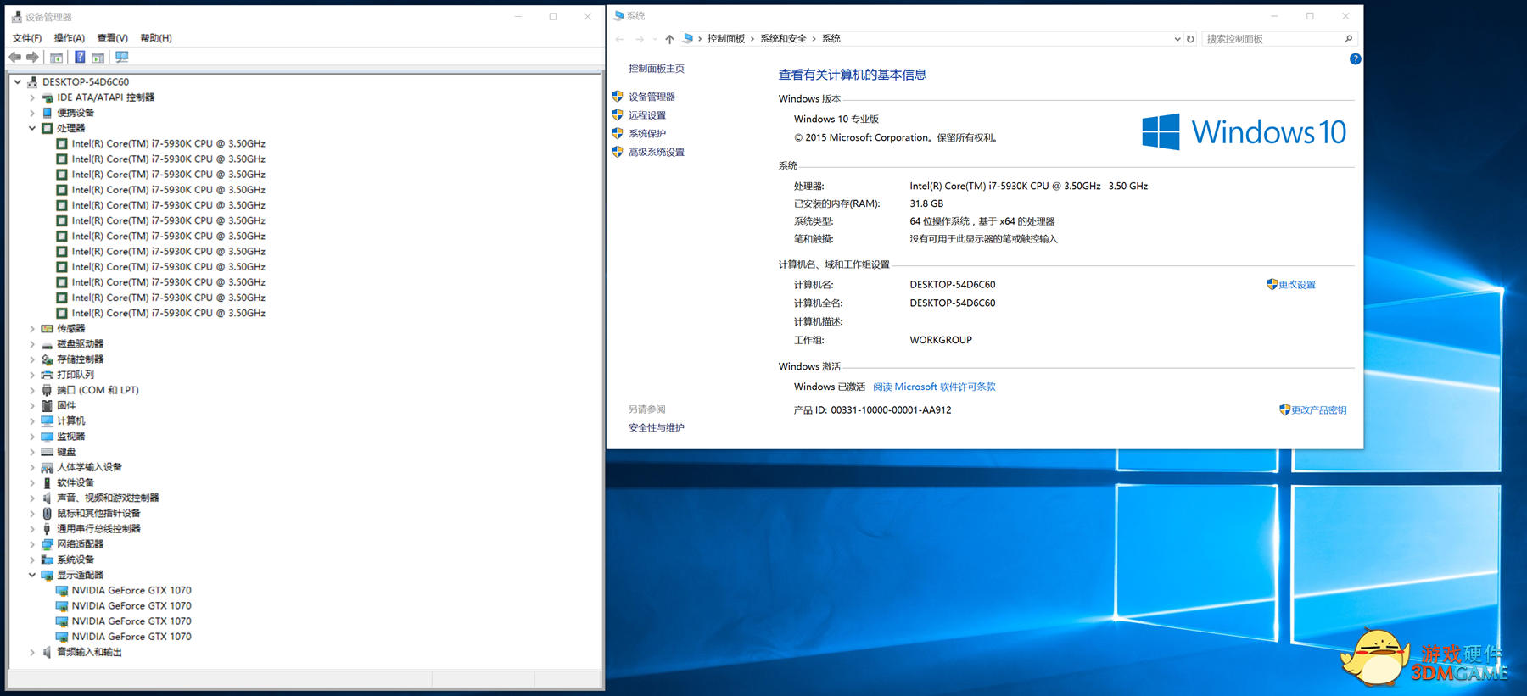This screenshot has width=1527, height=696.
Task: Click the 固件 category icon
Action: [x=48, y=406]
